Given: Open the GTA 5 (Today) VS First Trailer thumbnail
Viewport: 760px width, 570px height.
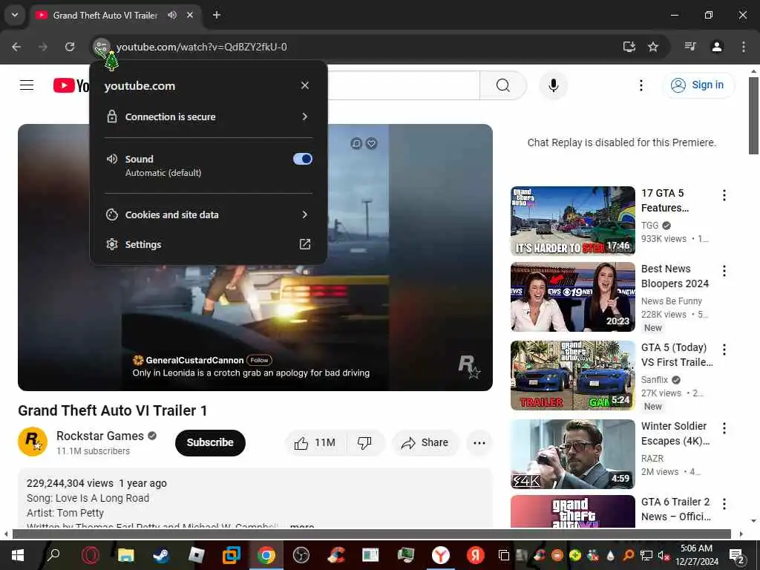Looking at the screenshot, I should coord(572,376).
